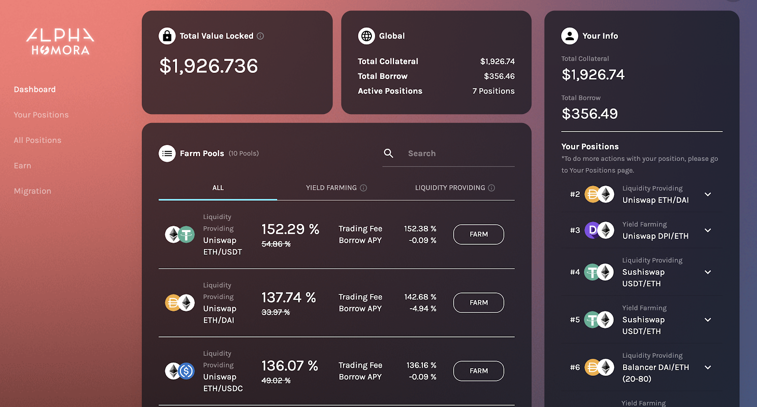Expand position #6 Balancer DAI/ETH
This screenshot has height=407, width=757.
tap(708, 367)
